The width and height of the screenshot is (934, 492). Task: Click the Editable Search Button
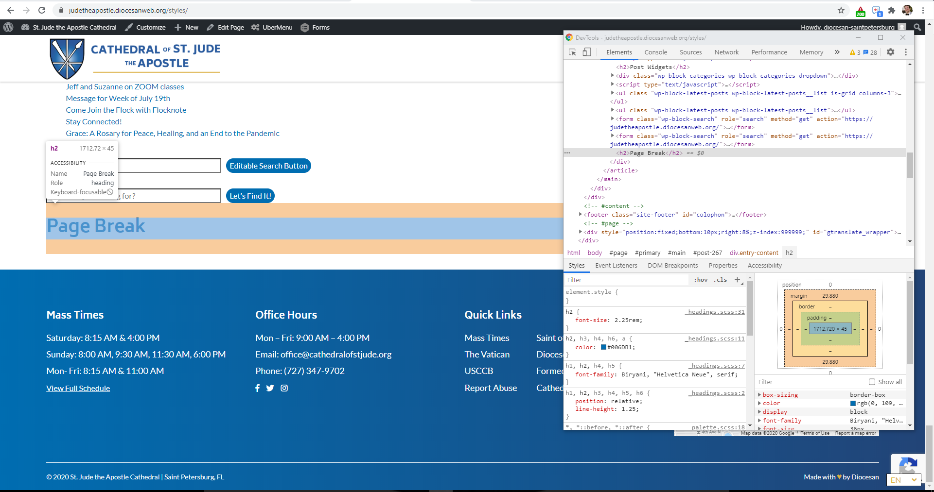click(268, 166)
